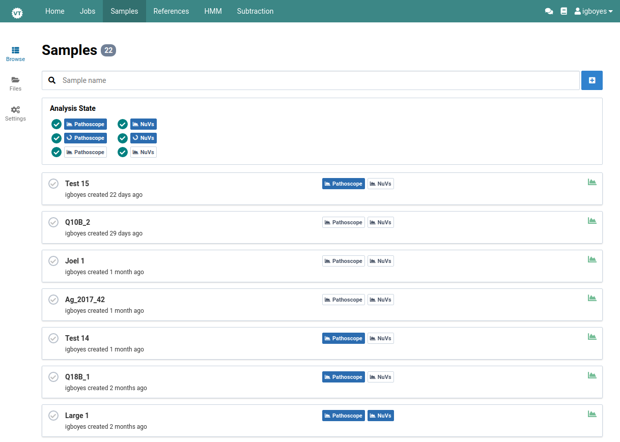Click NuVs tag on Q18B_1

pos(381,377)
